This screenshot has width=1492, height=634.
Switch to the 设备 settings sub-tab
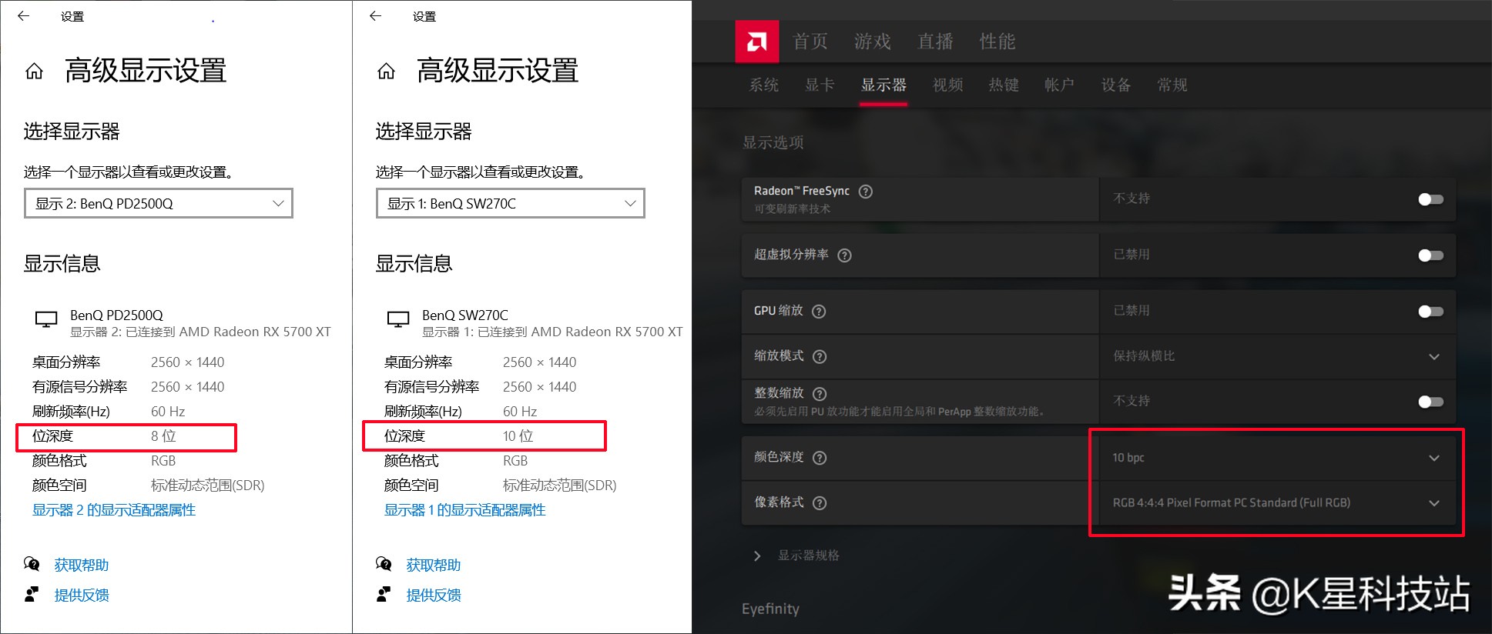point(1116,85)
